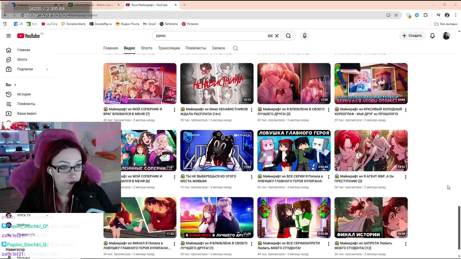Open the НЕНАВИСТНИКА video thumbnail
The height and width of the screenshot is (259, 461).
click(217, 83)
